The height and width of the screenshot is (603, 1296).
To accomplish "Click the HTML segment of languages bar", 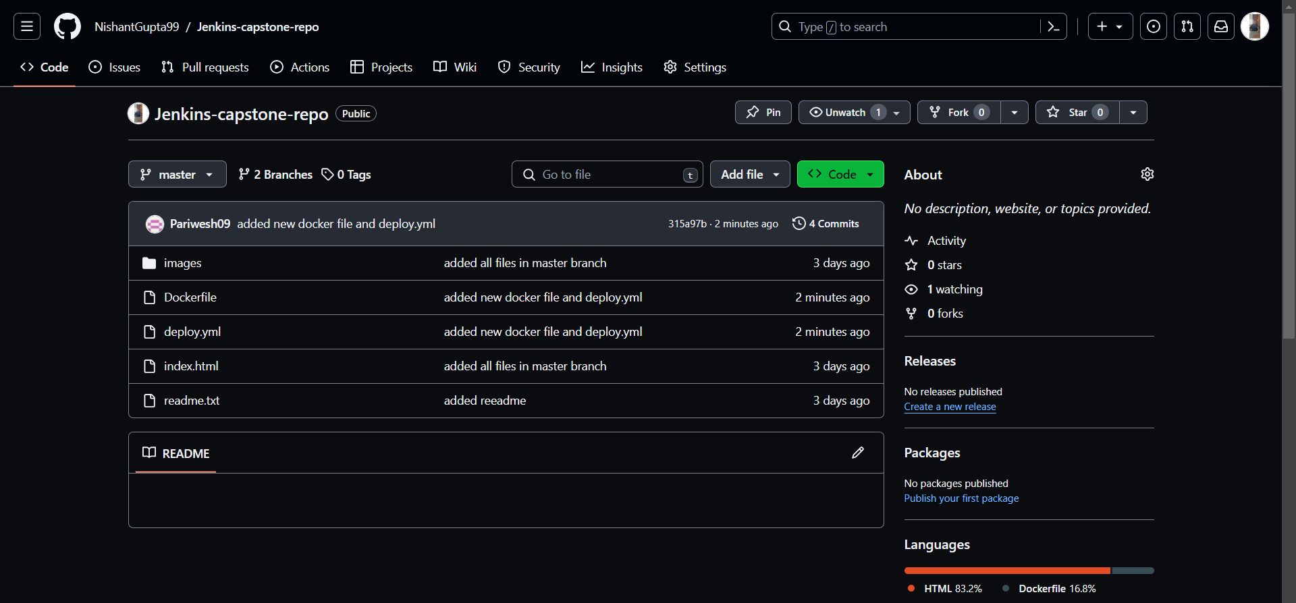I will tap(1006, 571).
